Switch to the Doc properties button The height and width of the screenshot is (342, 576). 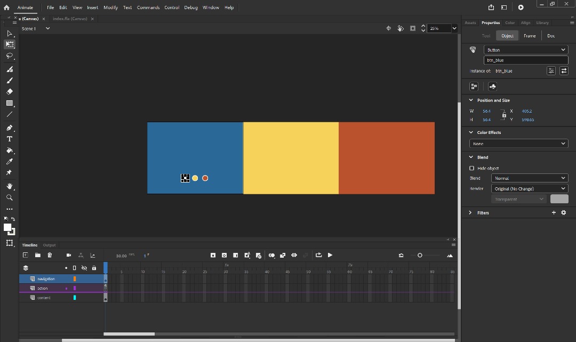[550, 36]
